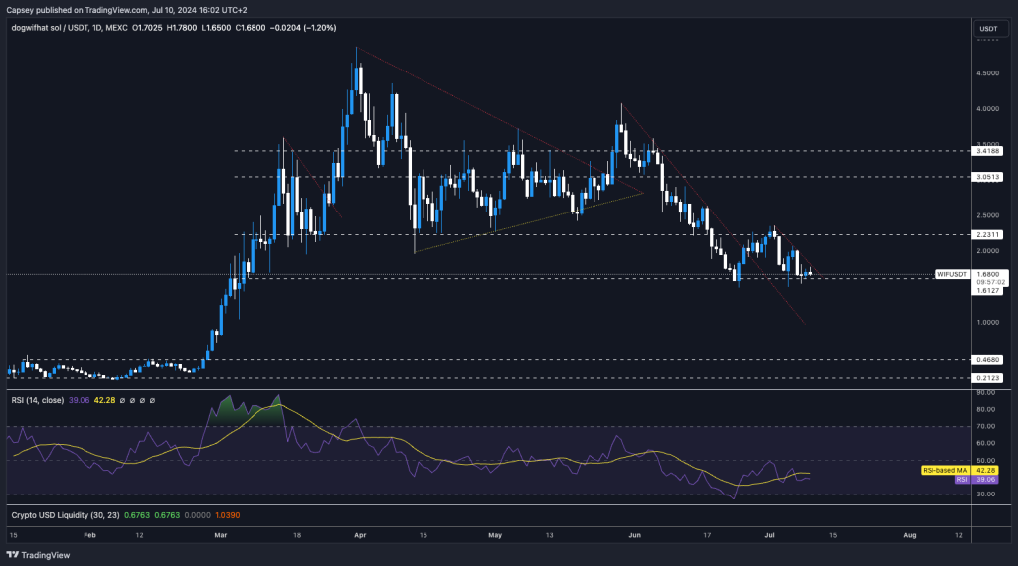Click the Jun label on time axis
Image resolution: width=1018 pixels, height=566 pixels.
pyautogui.click(x=635, y=535)
